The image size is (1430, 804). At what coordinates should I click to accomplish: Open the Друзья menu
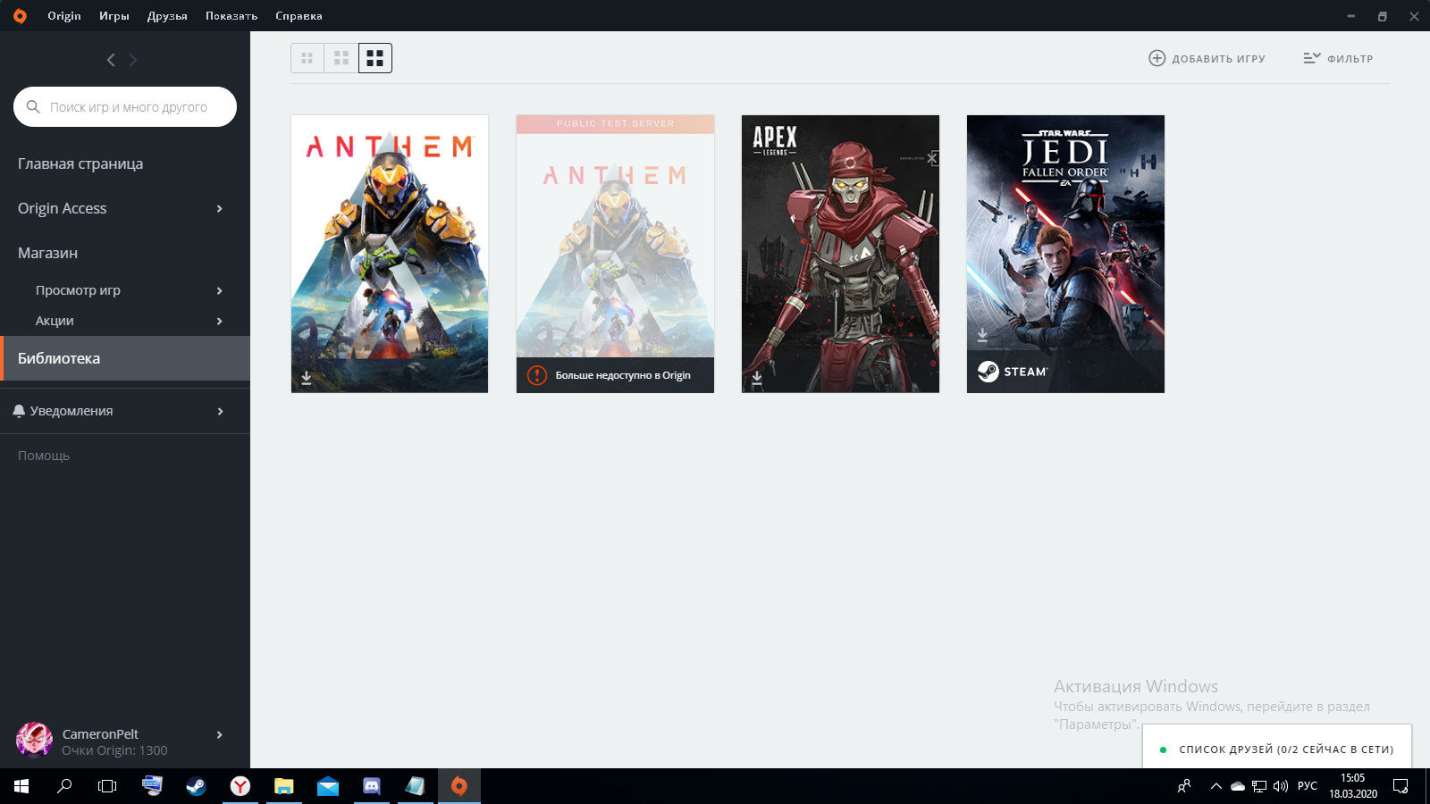167,16
